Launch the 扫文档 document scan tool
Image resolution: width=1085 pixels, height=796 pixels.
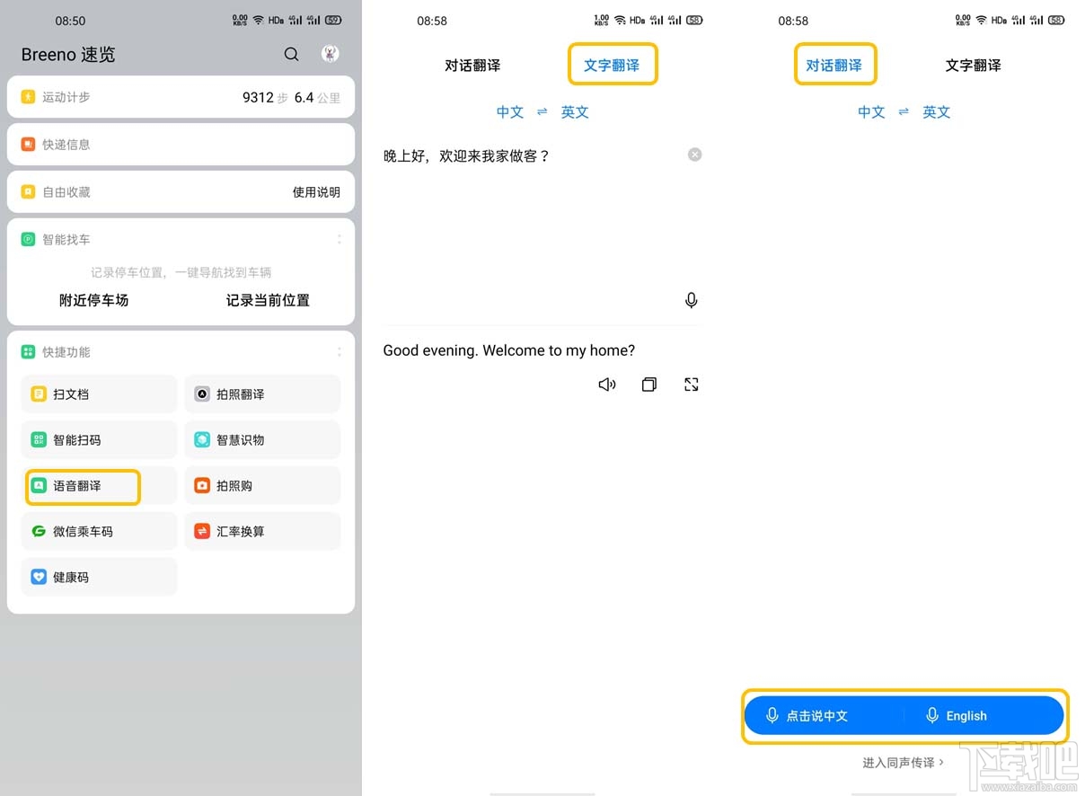pos(98,394)
